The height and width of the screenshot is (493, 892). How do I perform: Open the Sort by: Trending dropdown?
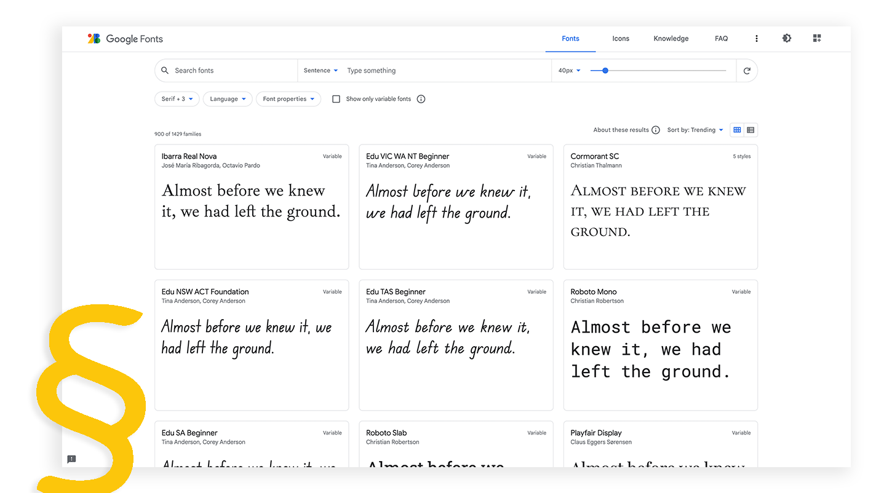pos(695,130)
